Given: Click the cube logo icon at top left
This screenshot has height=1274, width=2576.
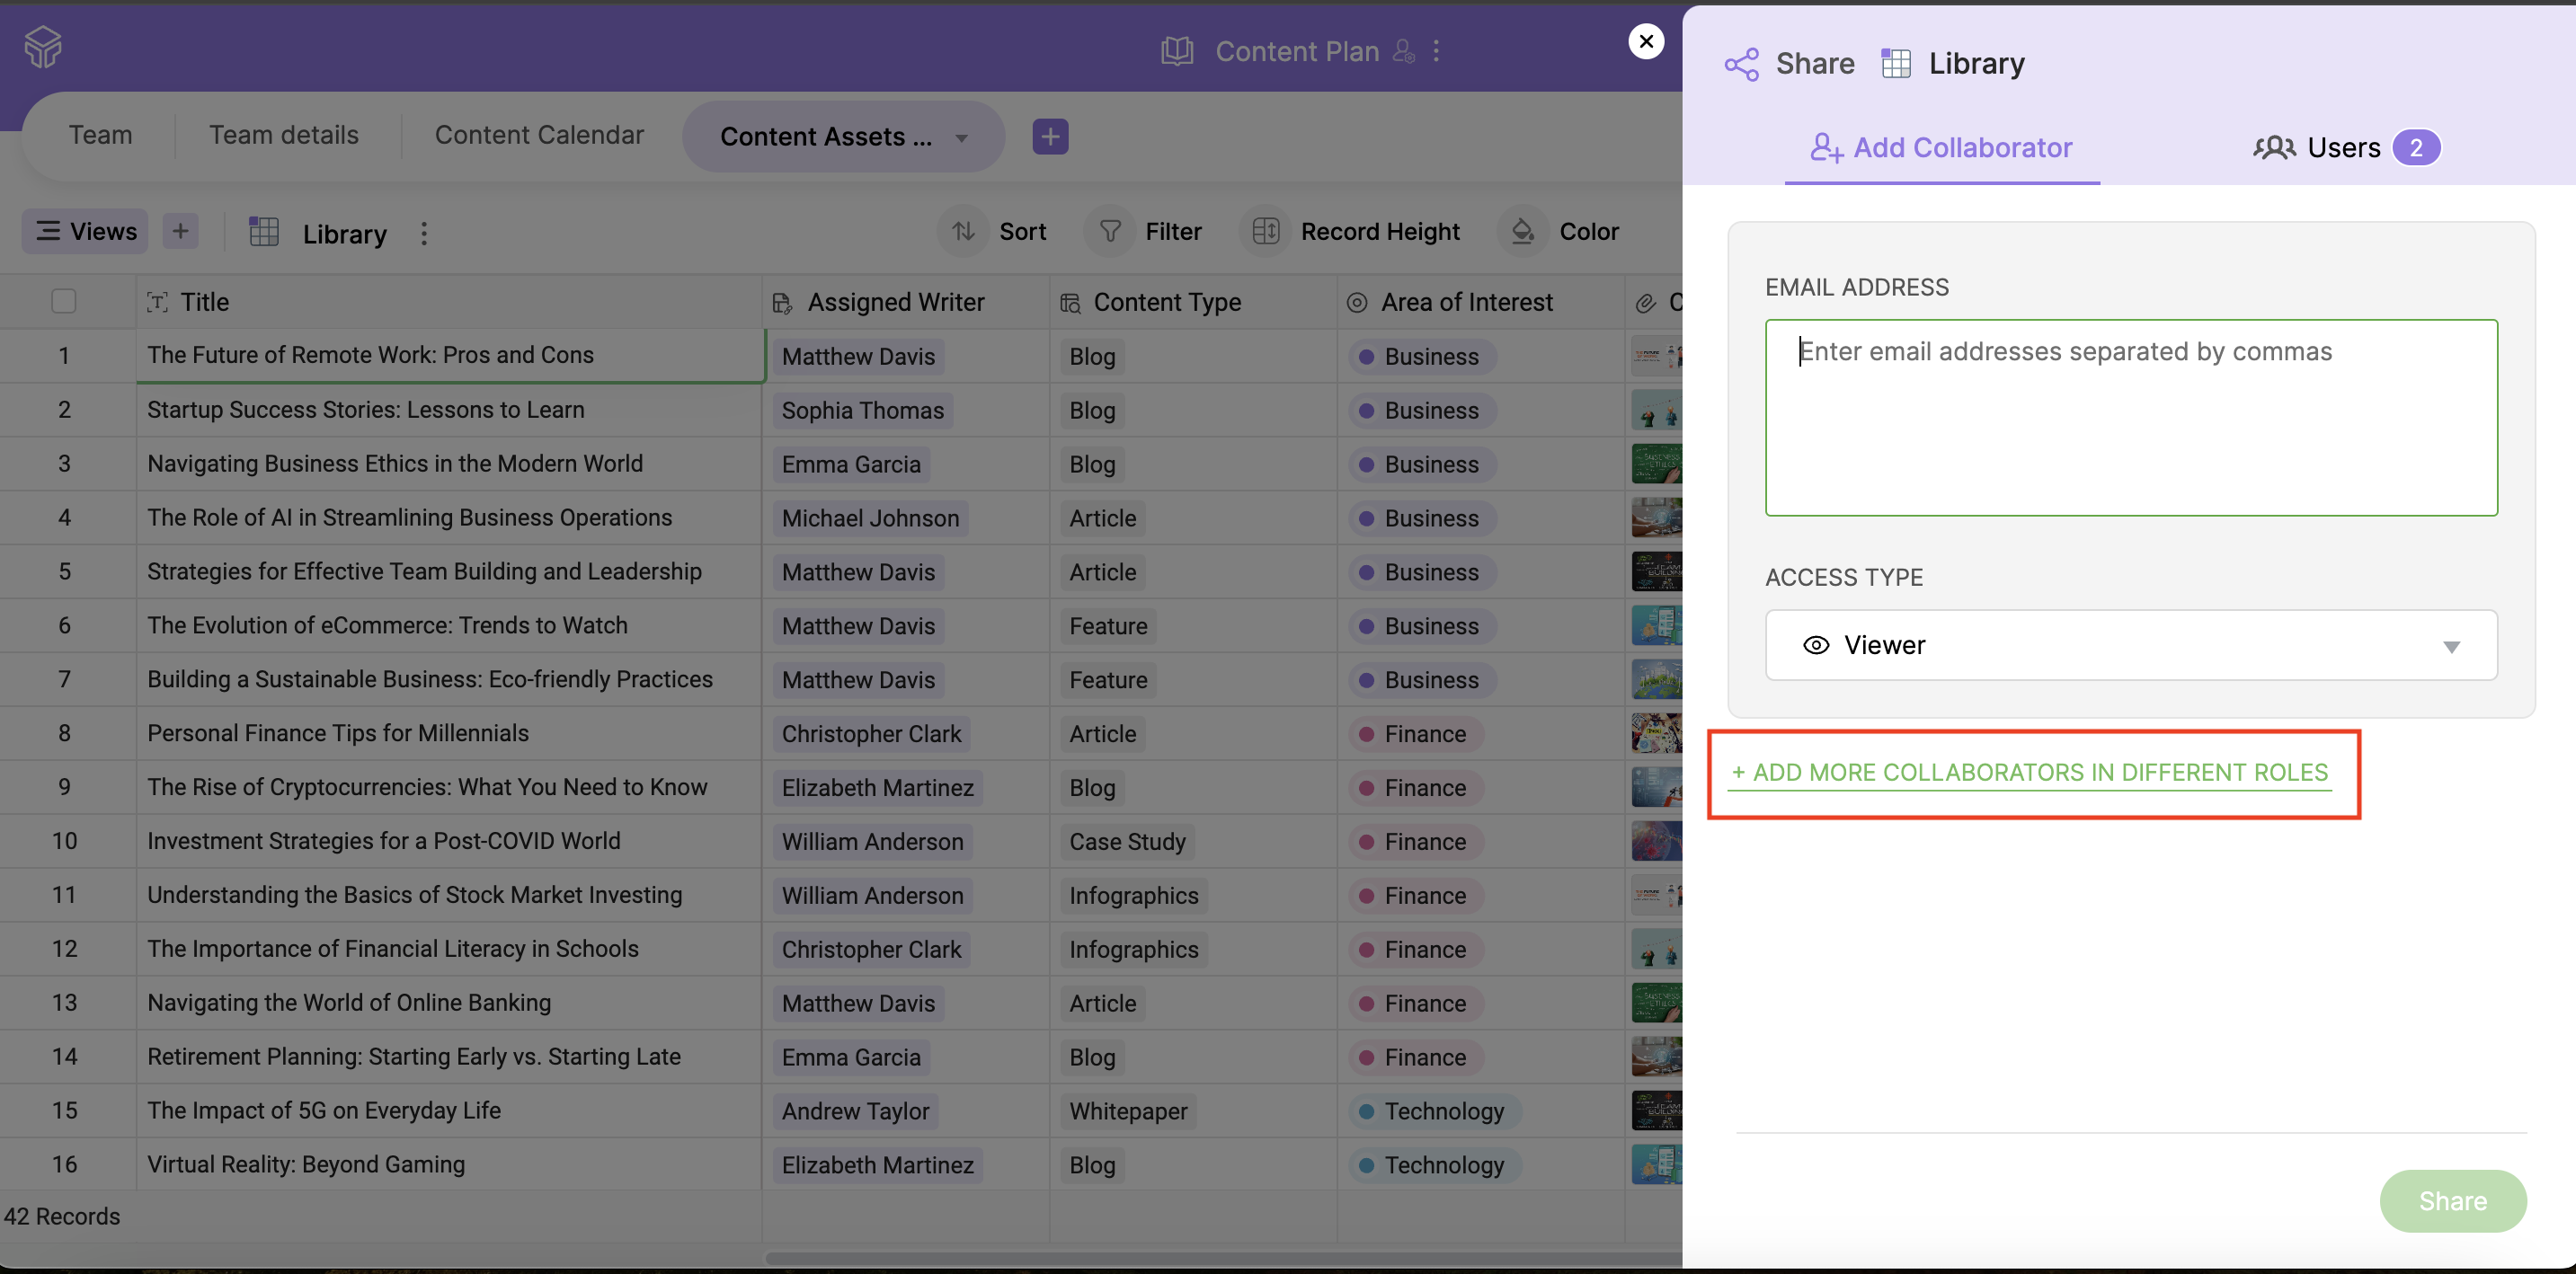Looking at the screenshot, I should (43, 46).
